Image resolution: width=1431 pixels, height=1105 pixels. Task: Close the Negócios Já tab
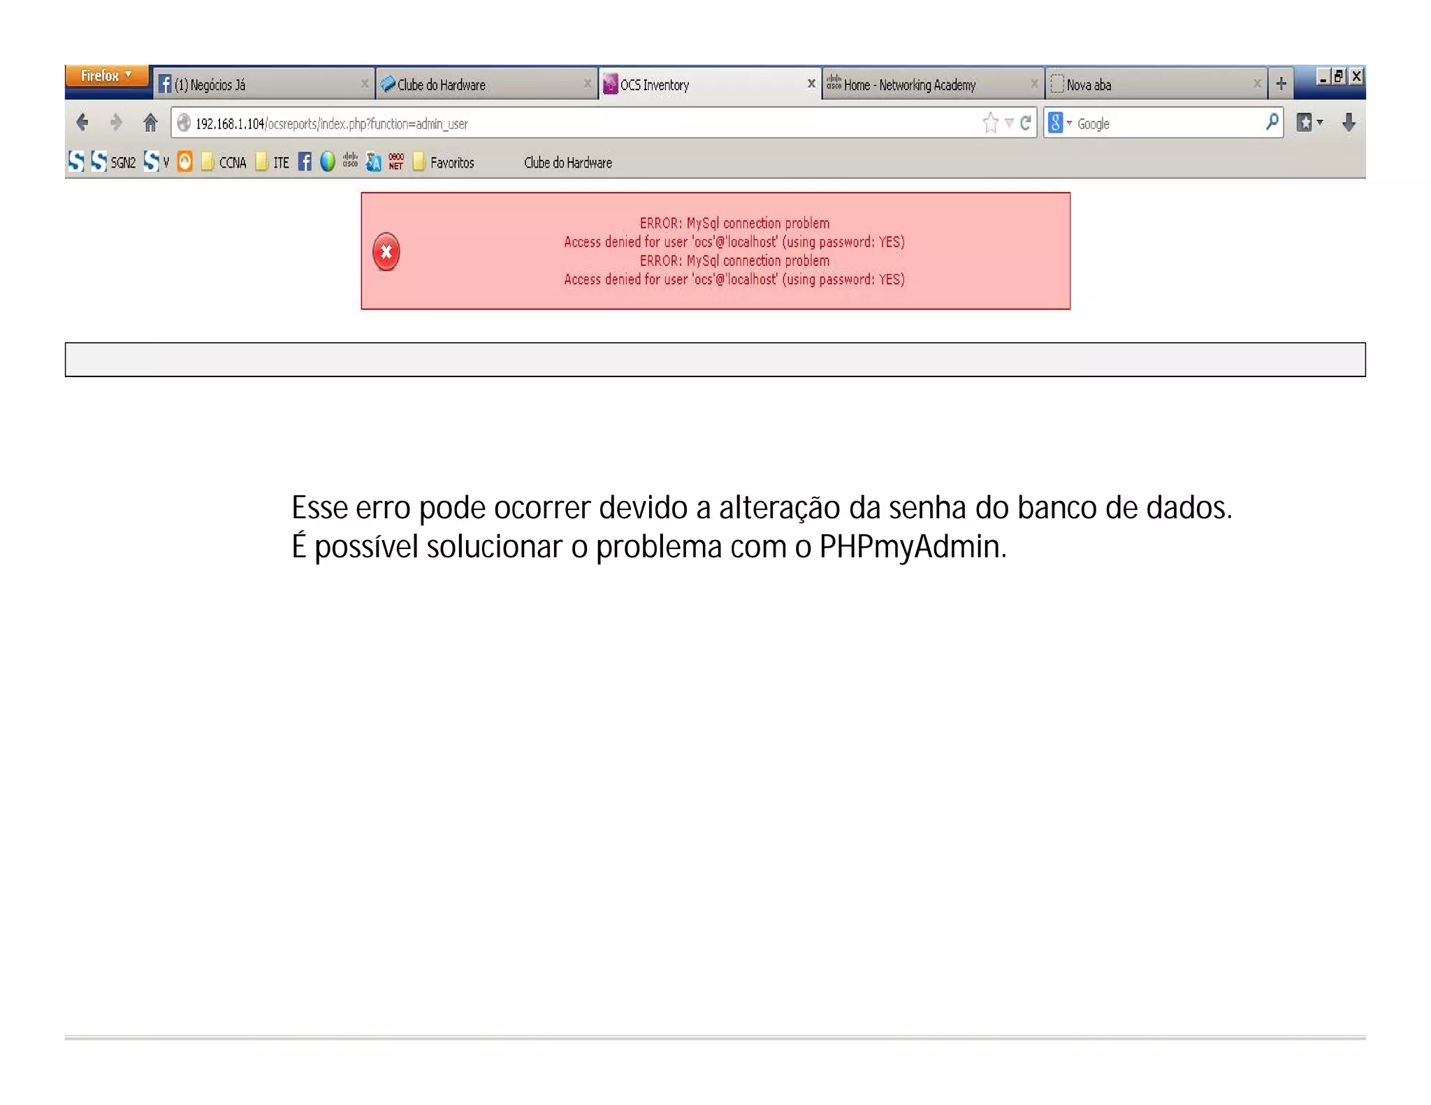click(364, 84)
